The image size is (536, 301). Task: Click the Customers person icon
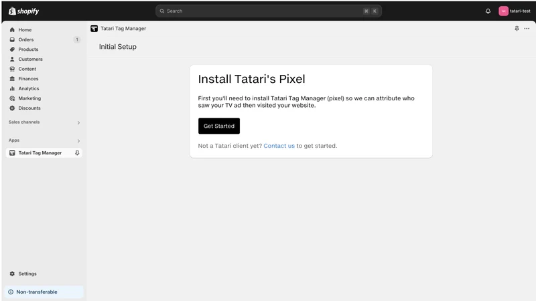coord(12,59)
